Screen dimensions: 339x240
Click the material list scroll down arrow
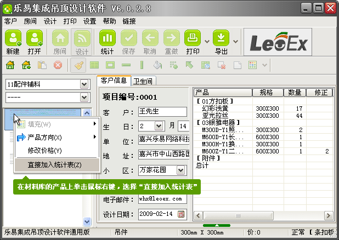(87, 221)
